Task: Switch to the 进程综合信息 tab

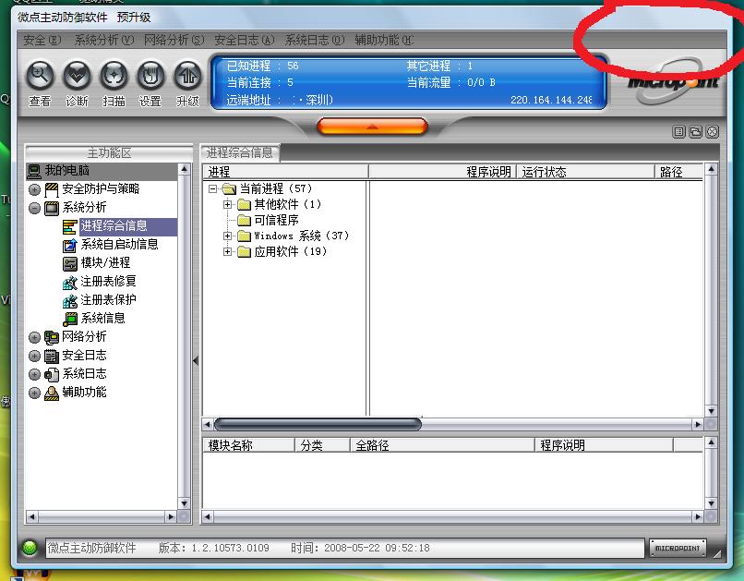Action: [x=240, y=152]
